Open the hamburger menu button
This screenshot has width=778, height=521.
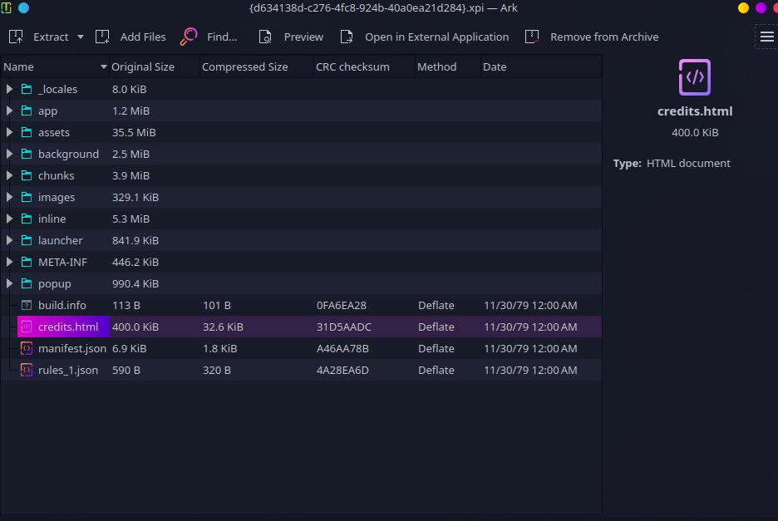[x=766, y=37]
